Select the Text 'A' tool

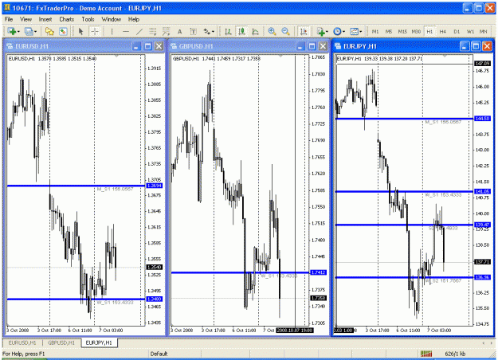(x=179, y=31)
